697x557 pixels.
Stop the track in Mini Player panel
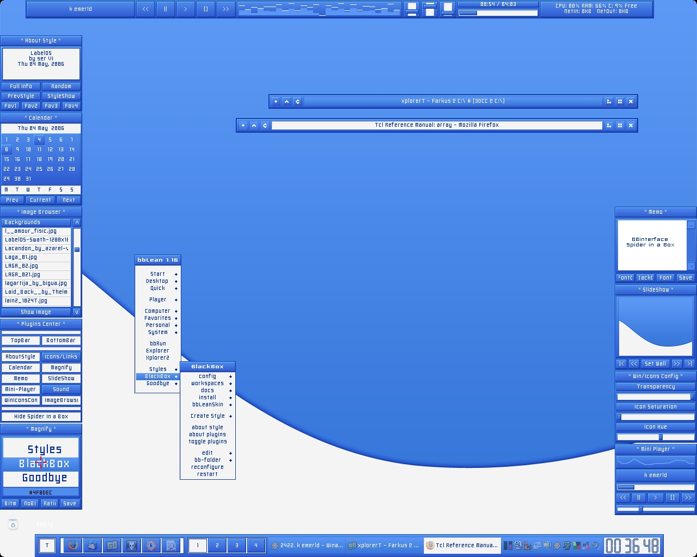672,497
